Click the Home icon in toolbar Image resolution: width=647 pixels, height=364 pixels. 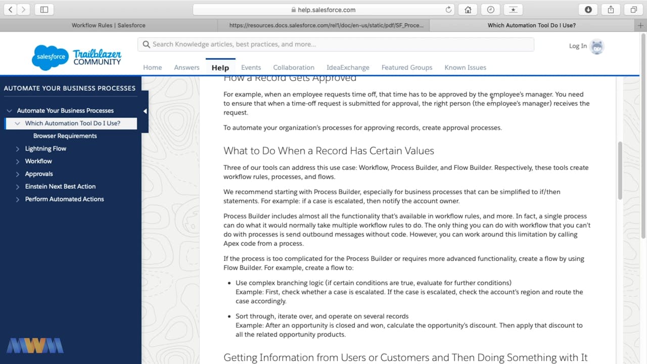point(468,10)
